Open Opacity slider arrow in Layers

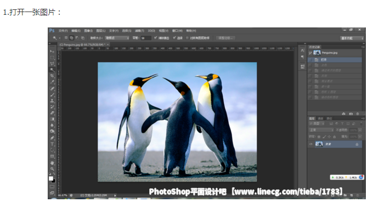coord(360,130)
